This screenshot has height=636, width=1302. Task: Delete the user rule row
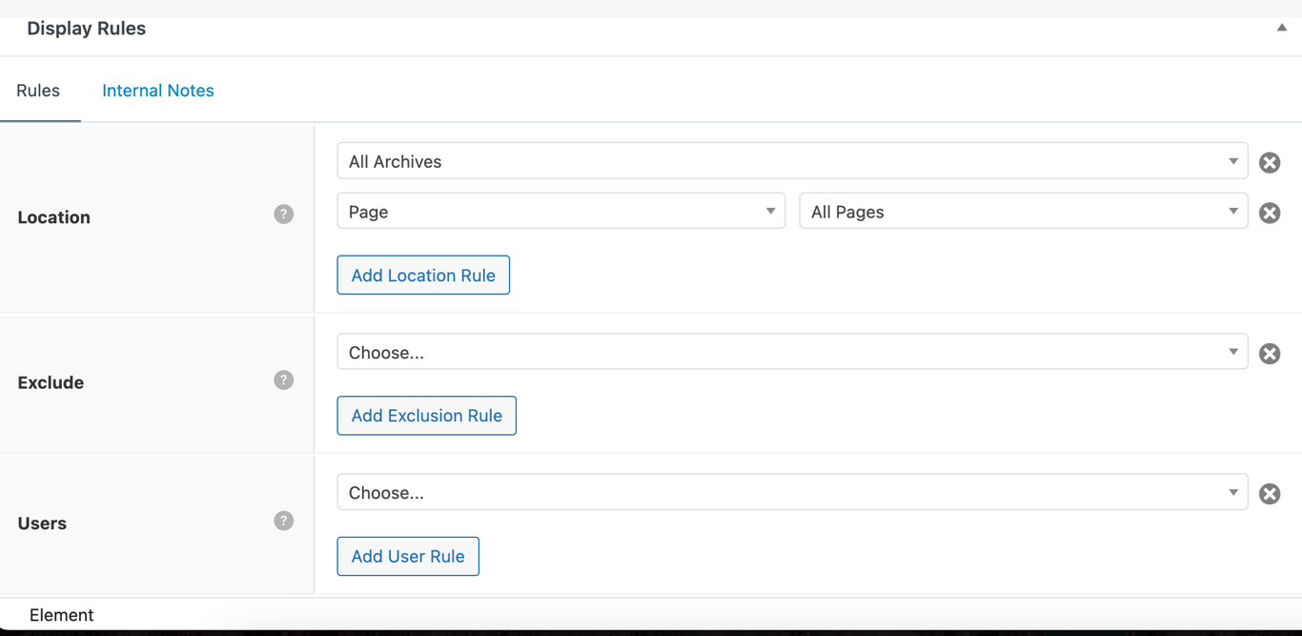[x=1270, y=494]
